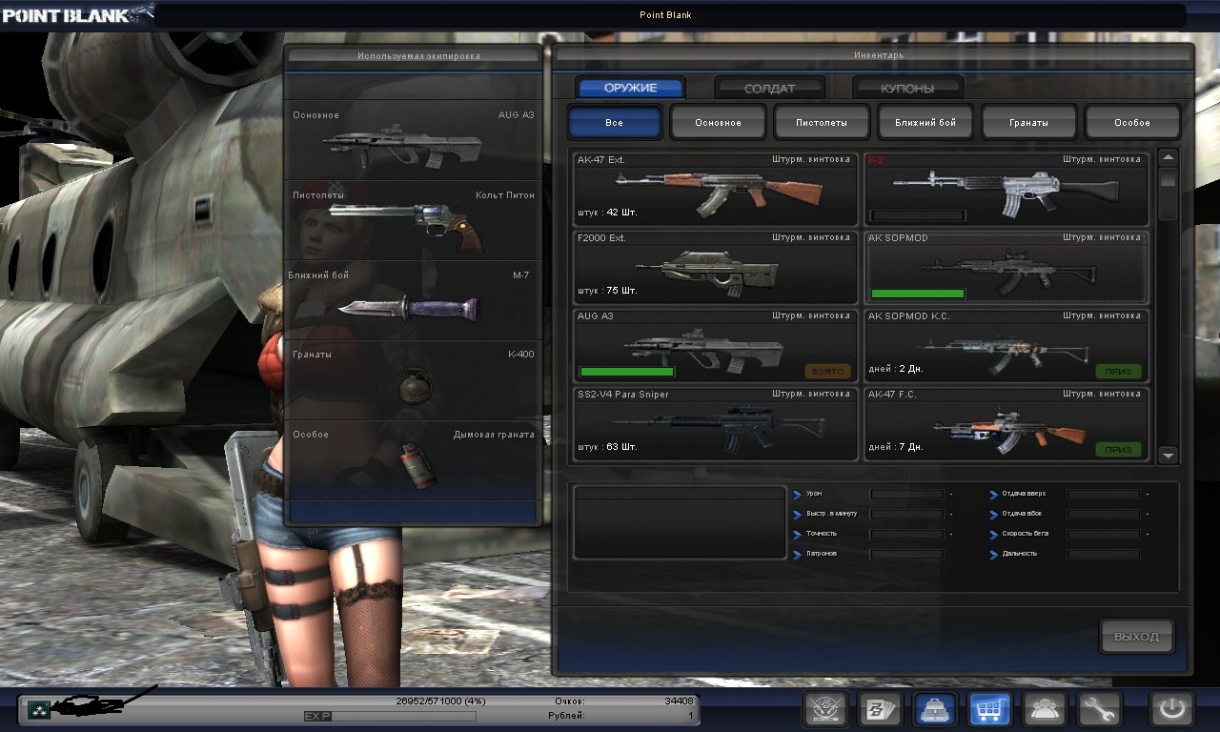This screenshot has height=732, width=1220.
Task: Select the AK SOPMOD weapon card
Action: 1006,267
